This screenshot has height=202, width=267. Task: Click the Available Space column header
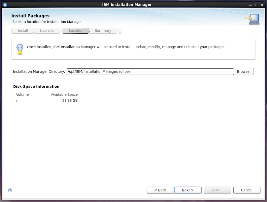click(64, 94)
